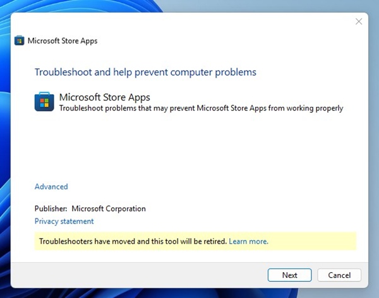The height and width of the screenshot is (298, 379).
Task: Click the window title text in title bar
Action: point(63,41)
